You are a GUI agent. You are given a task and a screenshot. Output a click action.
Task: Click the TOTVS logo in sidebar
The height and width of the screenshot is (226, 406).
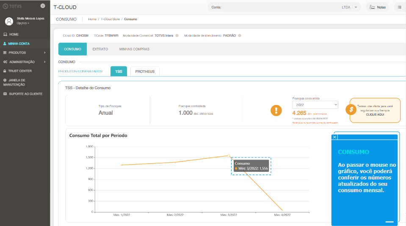[x=12, y=6]
